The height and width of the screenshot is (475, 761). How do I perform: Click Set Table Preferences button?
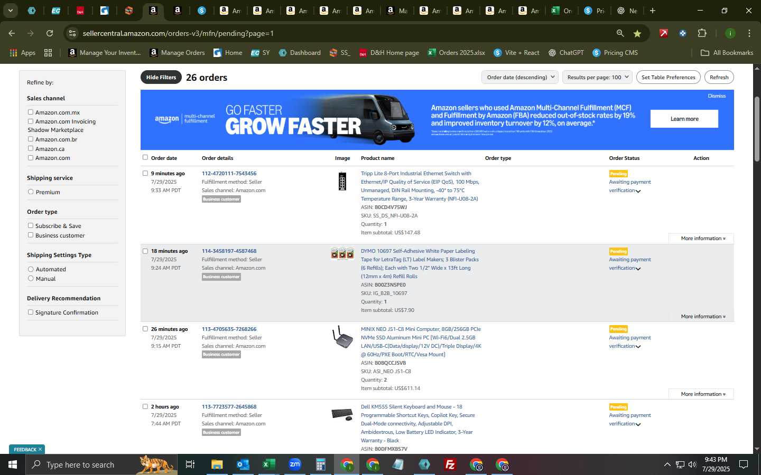[669, 77]
